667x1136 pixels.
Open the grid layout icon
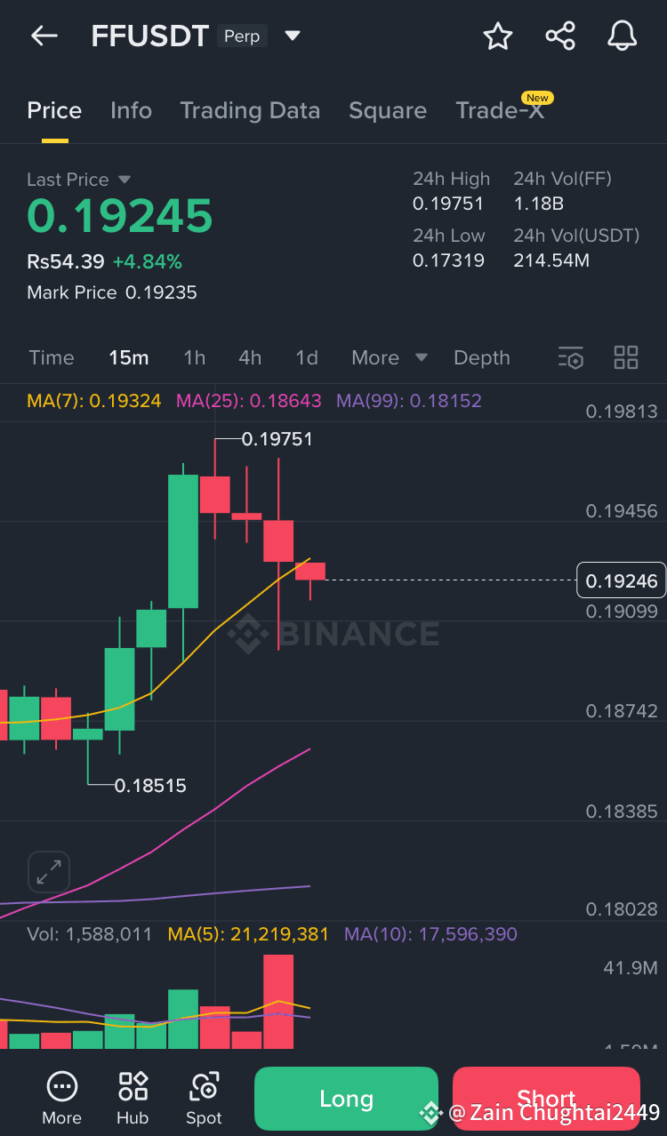pos(626,357)
